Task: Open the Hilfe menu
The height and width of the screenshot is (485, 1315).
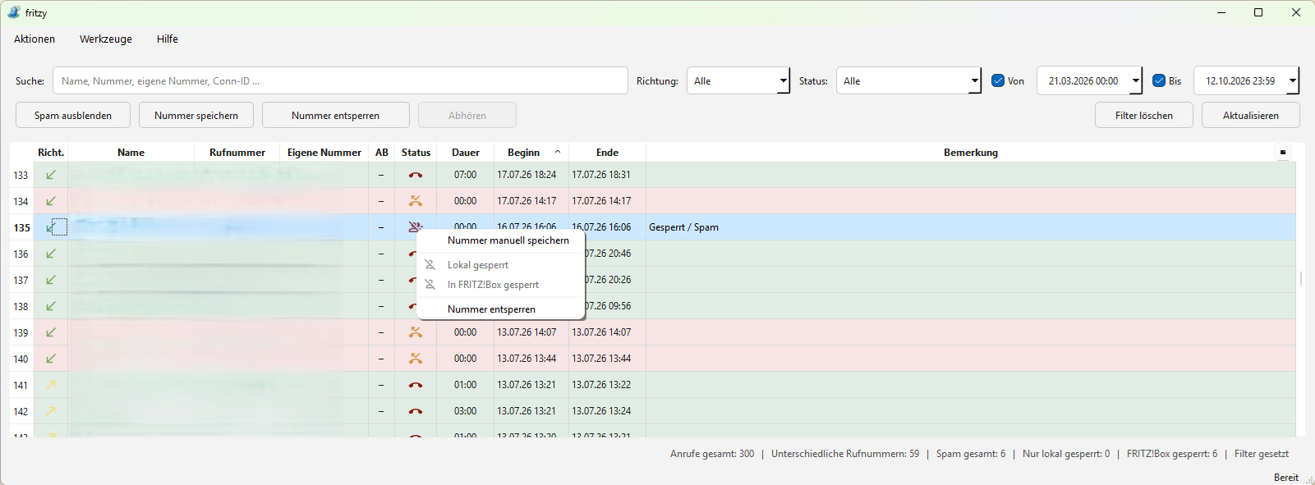Action: click(x=168, y=39)
